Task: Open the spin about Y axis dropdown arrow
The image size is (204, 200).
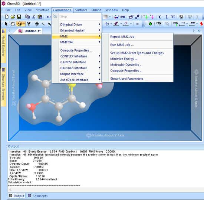Action: coord(111,24)
